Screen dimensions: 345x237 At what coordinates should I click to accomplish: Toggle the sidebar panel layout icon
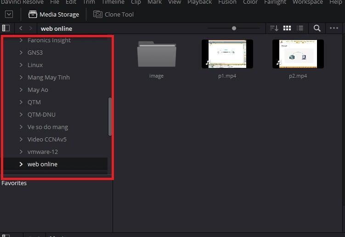[6, 28]
